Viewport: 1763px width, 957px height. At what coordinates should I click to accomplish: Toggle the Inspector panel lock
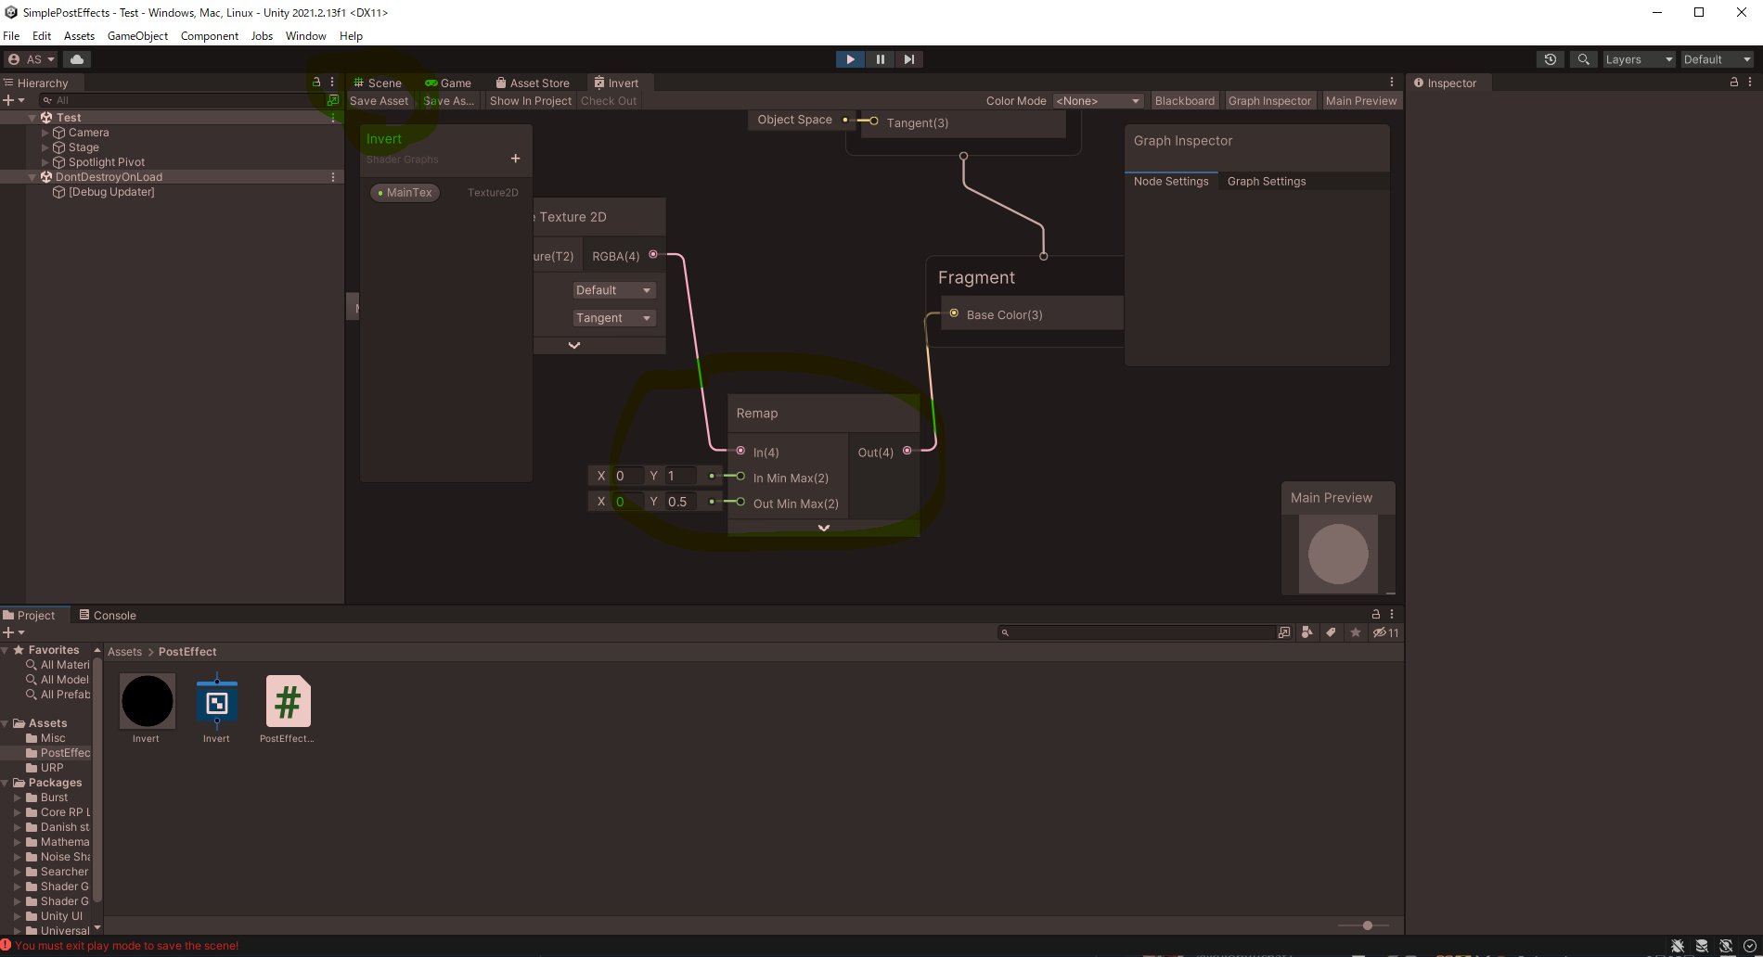1733,83
